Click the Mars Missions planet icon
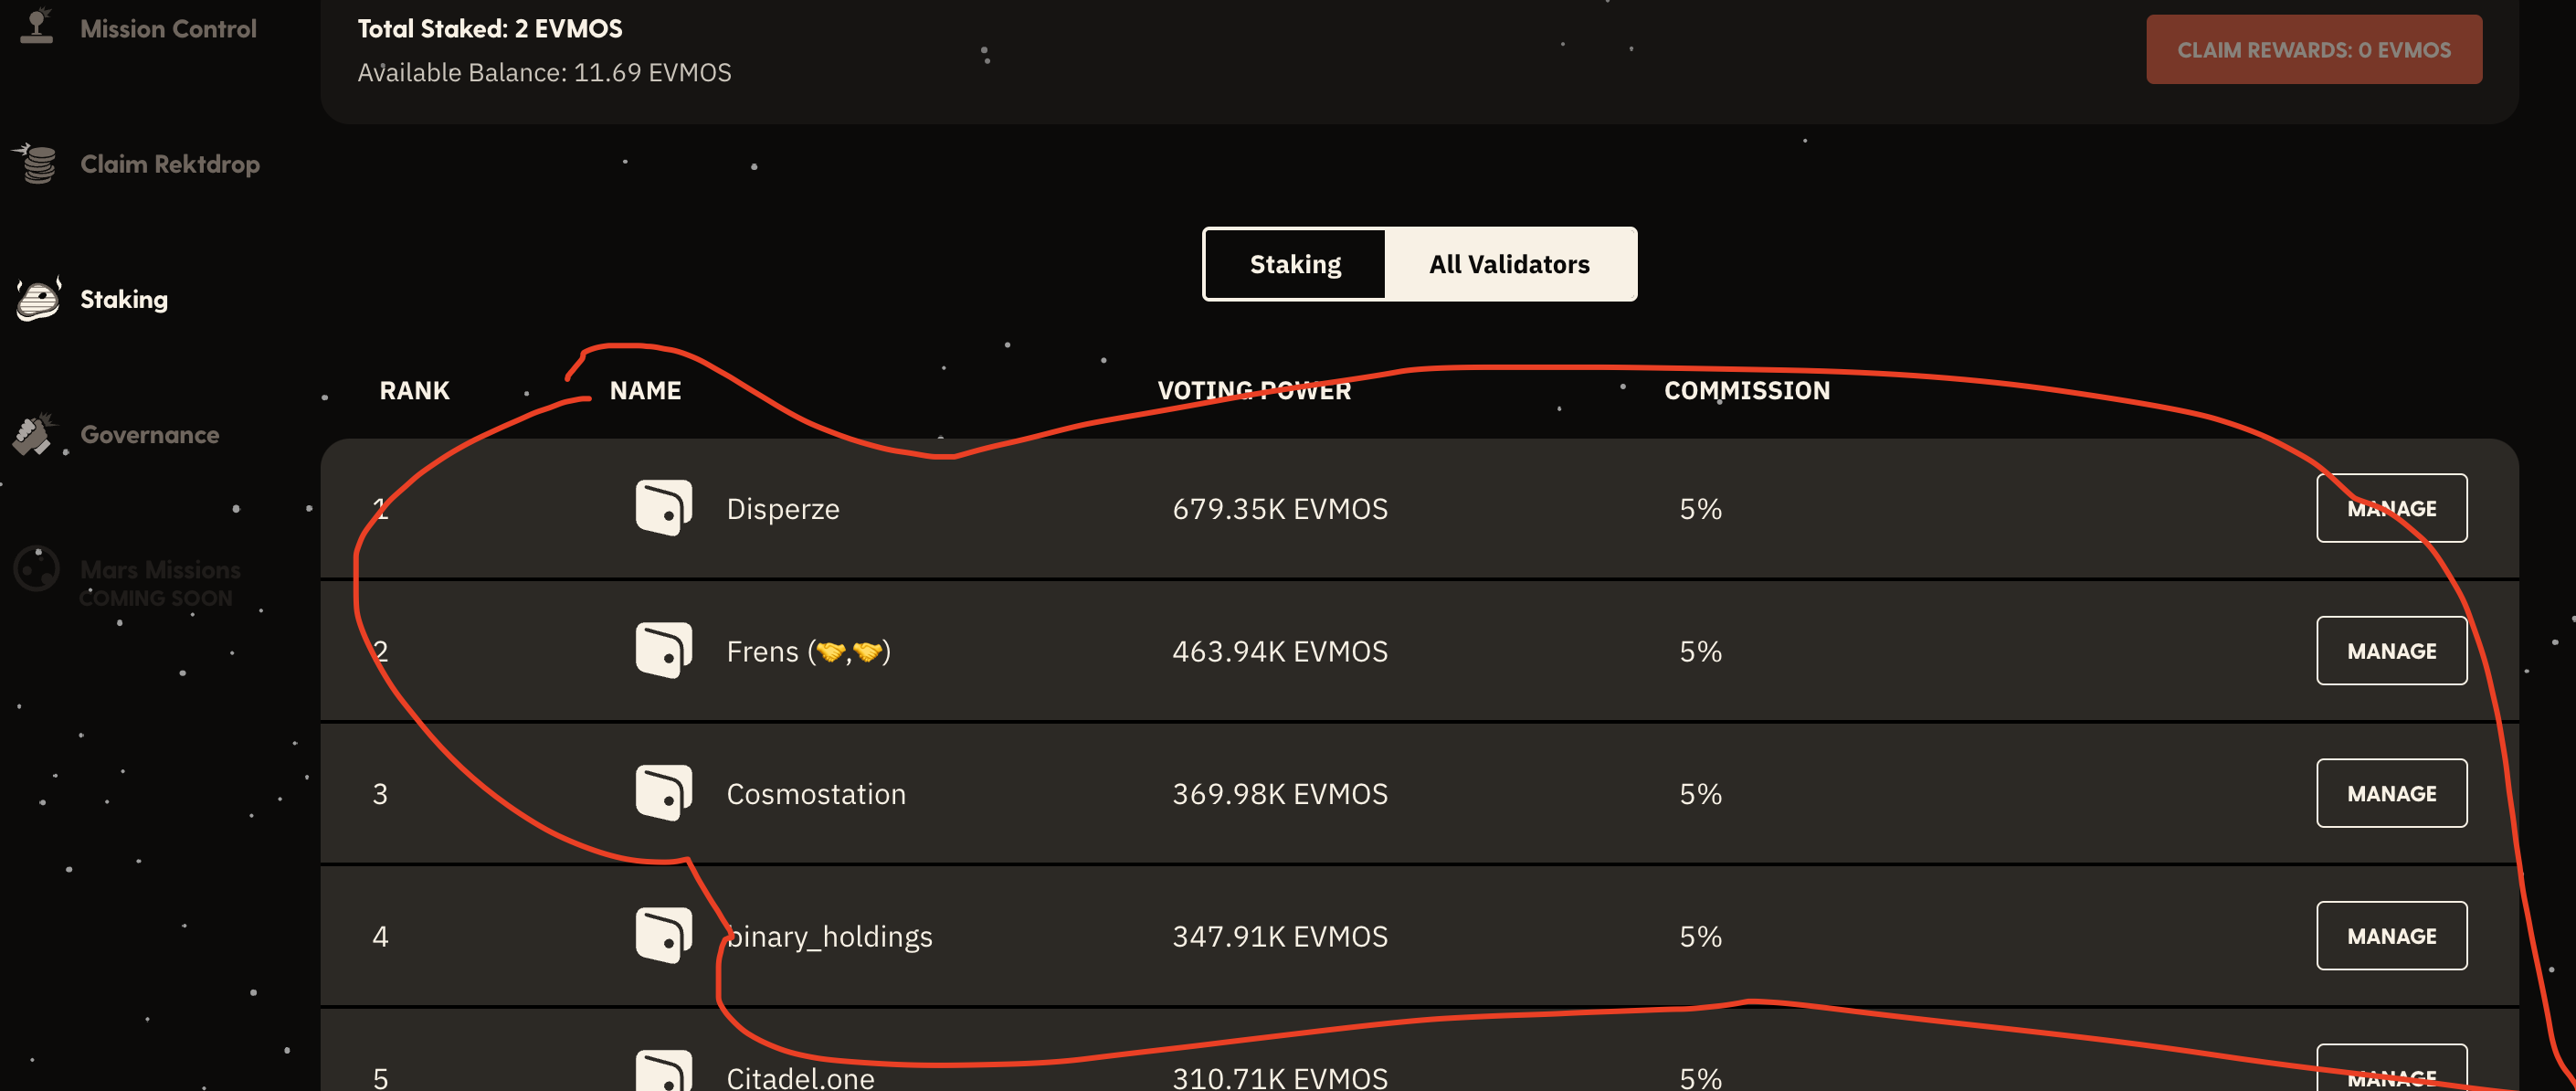This screenshot has width=2576, height=1091. tap(37, 569)
